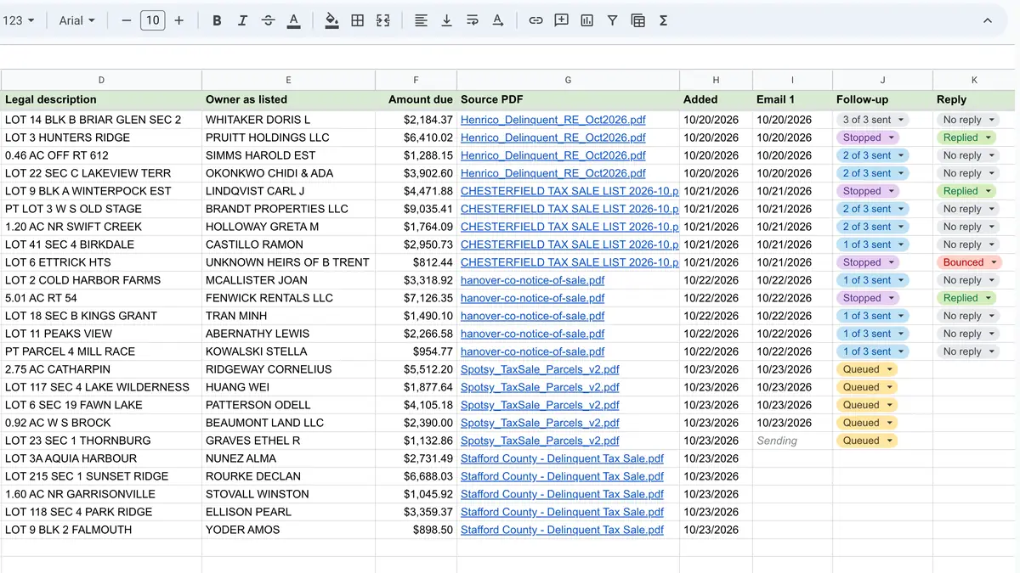Viewport: 1020px width, 573px height.
Task: Open Spotsy PDF link for HUANG WEI
Action: pyautogui.click(x=540, y=387)
